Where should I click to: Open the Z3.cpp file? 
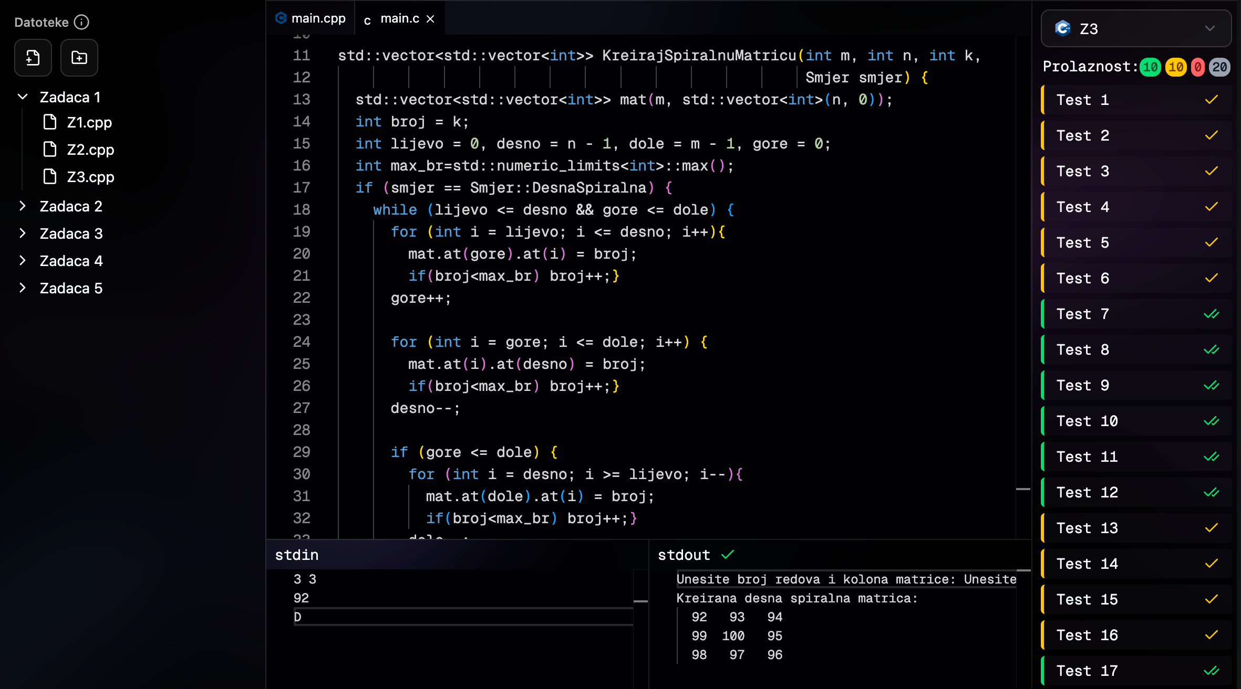point(90,177)
